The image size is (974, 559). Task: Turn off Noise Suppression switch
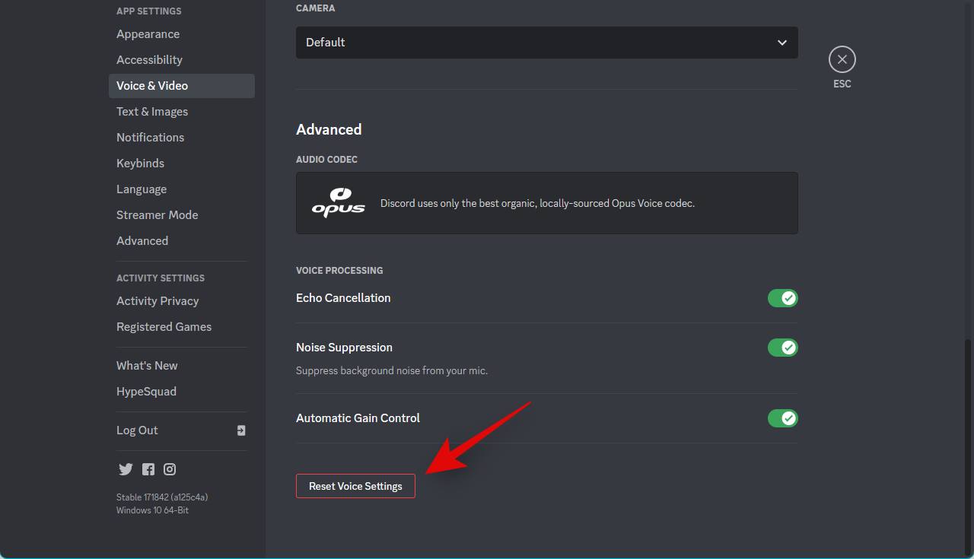point(782,348)
